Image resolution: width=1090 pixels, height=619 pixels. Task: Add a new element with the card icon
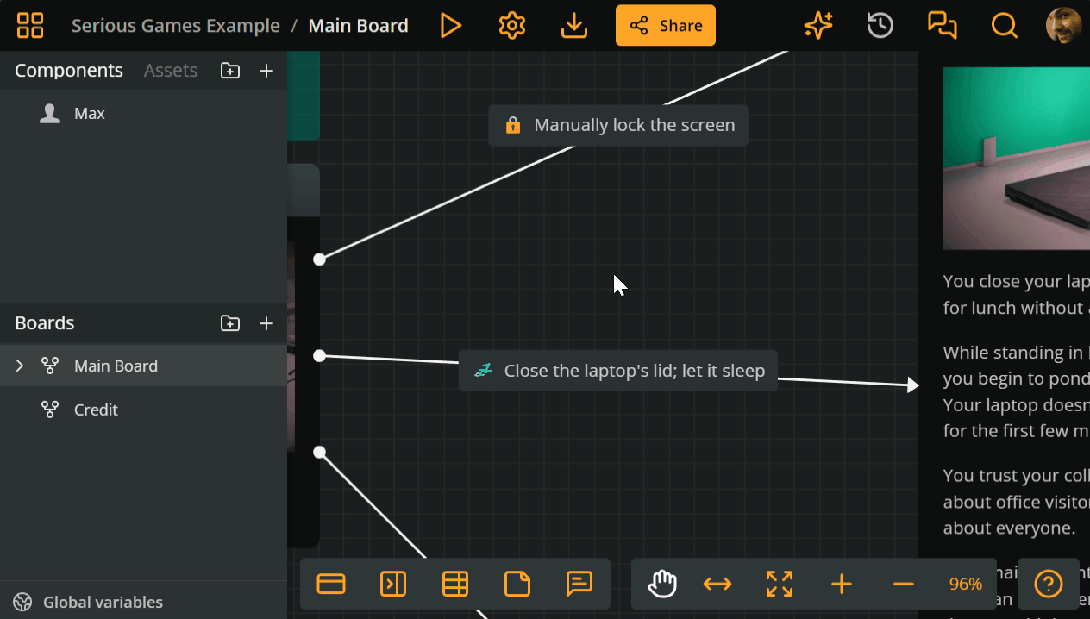[x=330, y=584]
